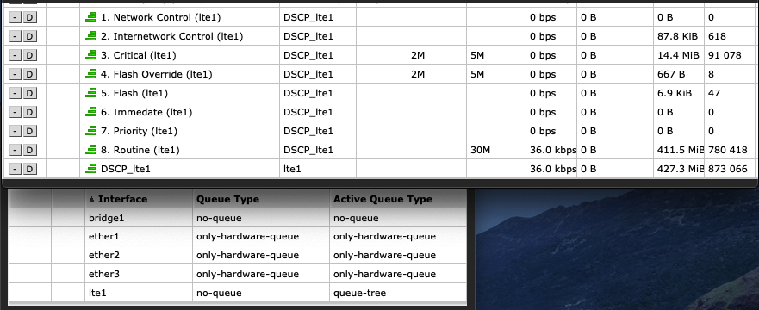Image resolution: width=759 pixels, height=310 pixels.
Task: Open the '2. Internetwork Control (lte1)' queue entry
Action: (x=171, y=37)
